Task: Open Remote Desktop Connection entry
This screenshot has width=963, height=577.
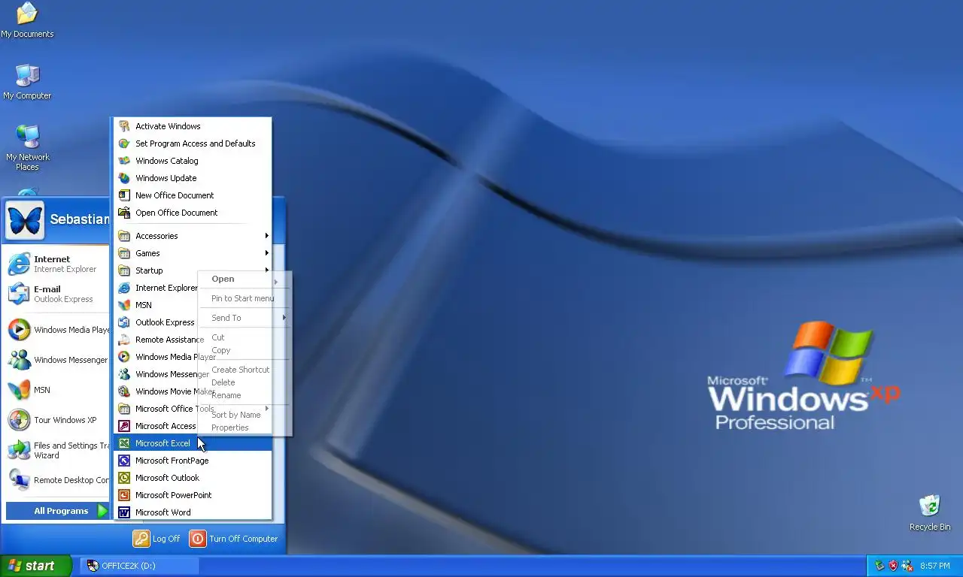Action: [x=58, y=480]
